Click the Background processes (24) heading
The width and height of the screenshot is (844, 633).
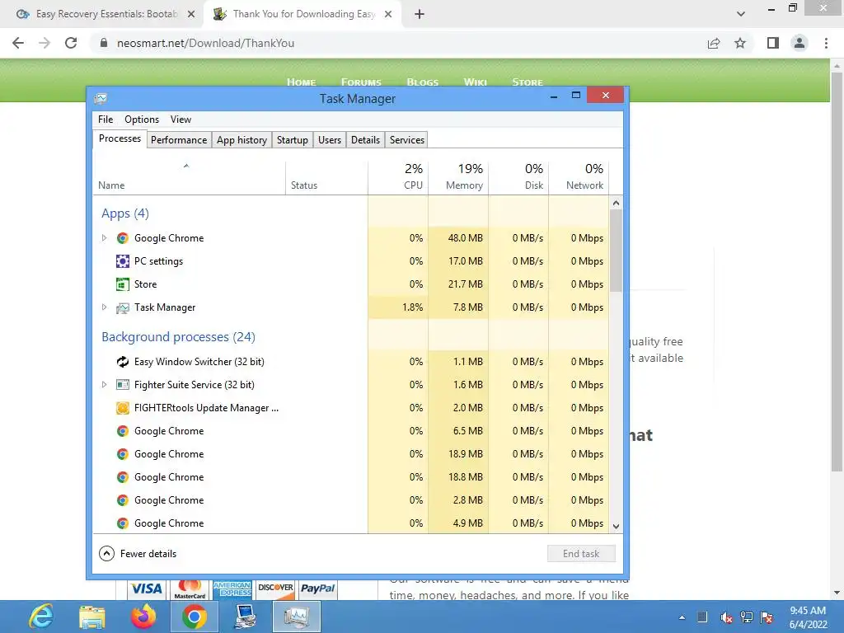click(178, 337)
